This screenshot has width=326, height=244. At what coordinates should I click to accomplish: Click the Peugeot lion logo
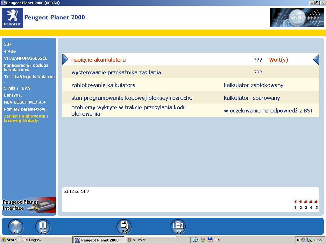coord(12,18)
